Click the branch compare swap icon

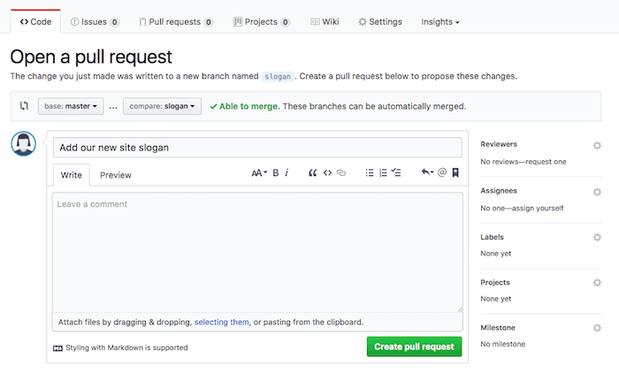point(24,106)
